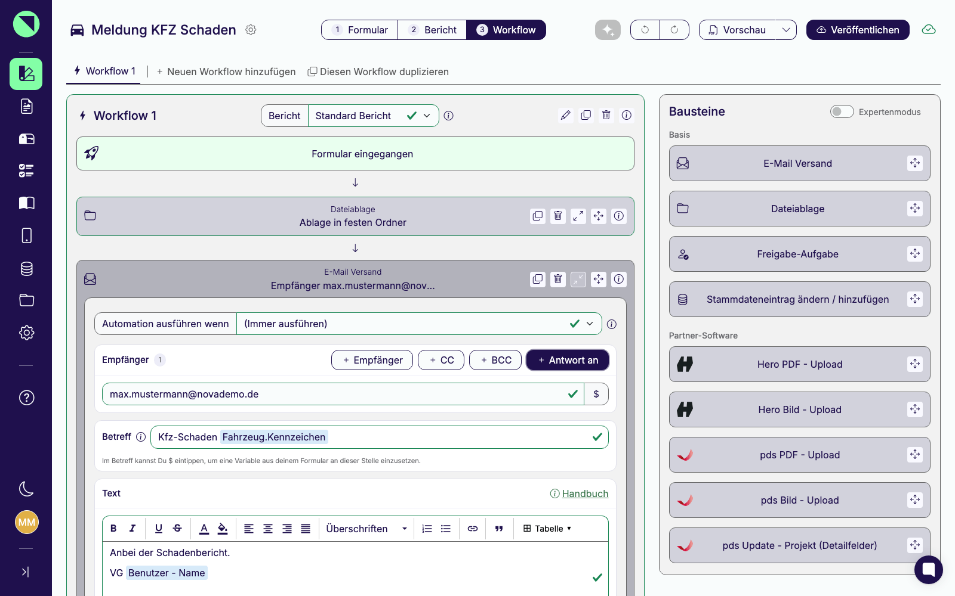The width and height of the screenshot is (955, 596).
Task: Open help question mark in sidebar
Action: point(26,398)
